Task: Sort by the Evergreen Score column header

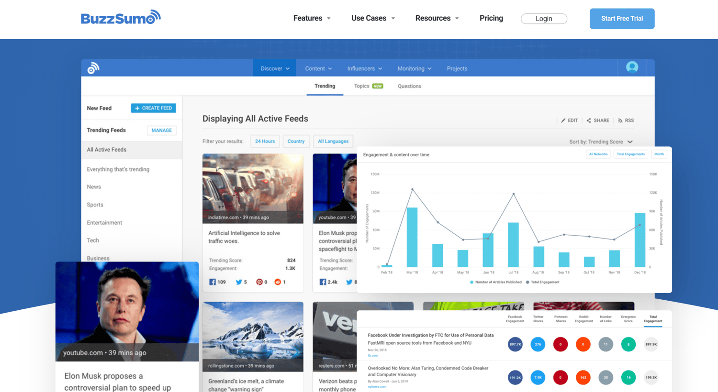Action: (x=628, y=319)
